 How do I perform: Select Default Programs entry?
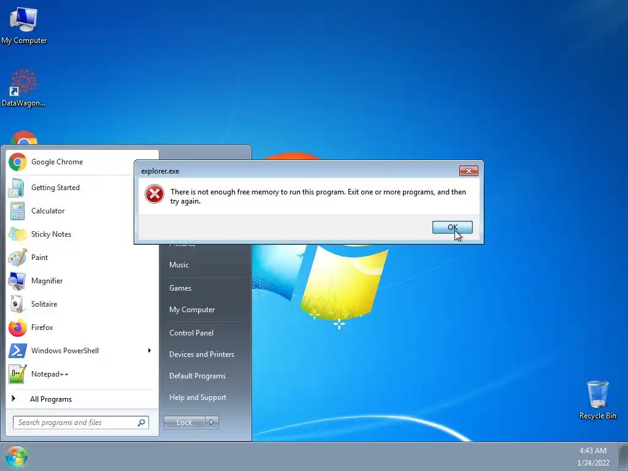(197, 376)
